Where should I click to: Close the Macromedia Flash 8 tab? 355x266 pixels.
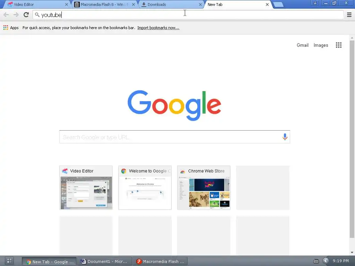click(133, 5)
